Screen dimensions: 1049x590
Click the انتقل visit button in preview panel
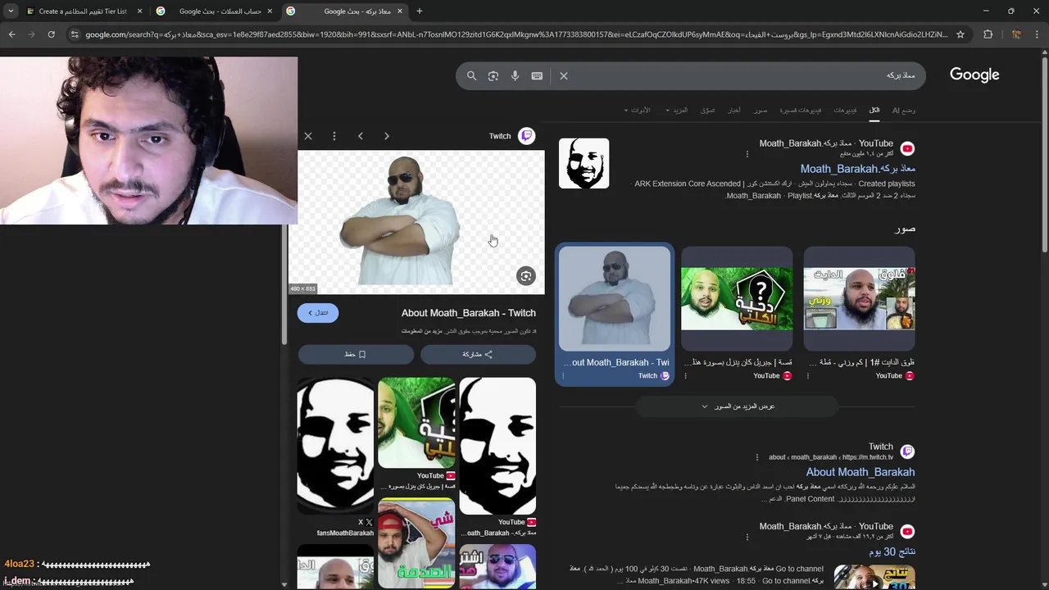click(x=318, y=312)
